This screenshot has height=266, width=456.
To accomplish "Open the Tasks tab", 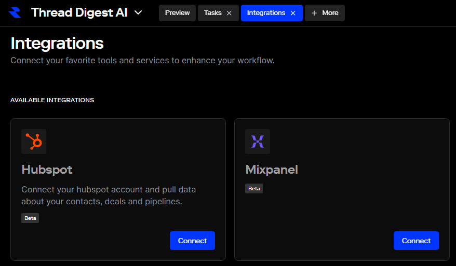I will pyautogui.click(x=213, y=13).
